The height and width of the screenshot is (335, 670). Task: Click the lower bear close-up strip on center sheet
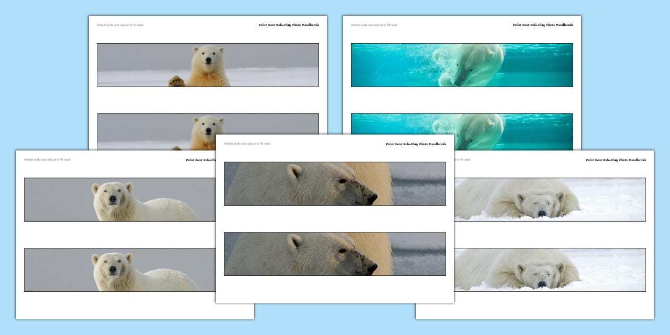(334, 254)
